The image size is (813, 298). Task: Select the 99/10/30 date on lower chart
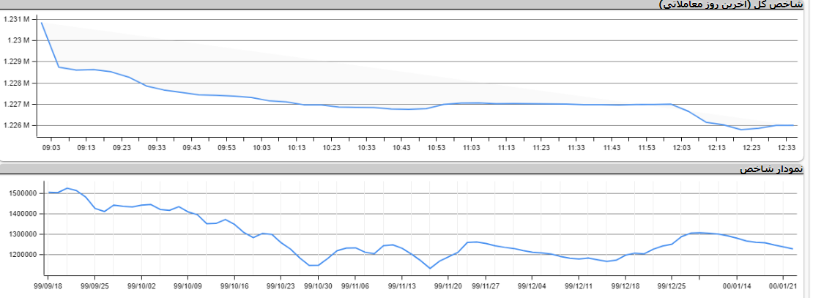tap(319, 286)
